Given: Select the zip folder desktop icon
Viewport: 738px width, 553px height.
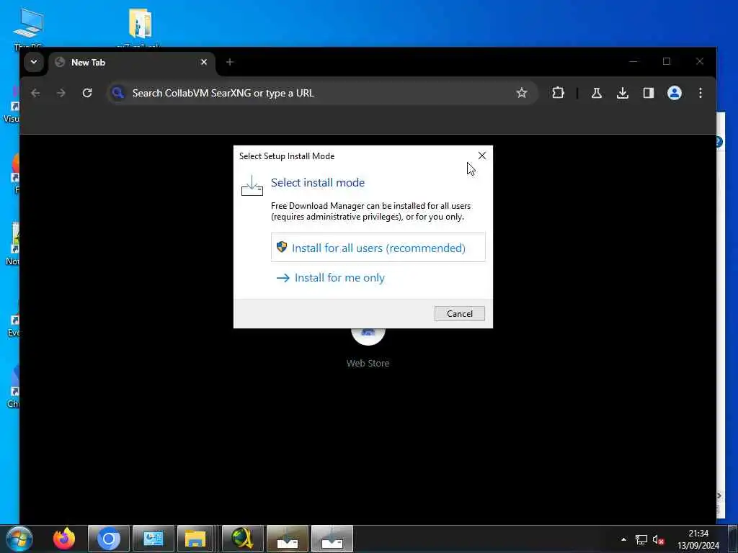Looking at the screenshot, I should (x=141, y=27).
